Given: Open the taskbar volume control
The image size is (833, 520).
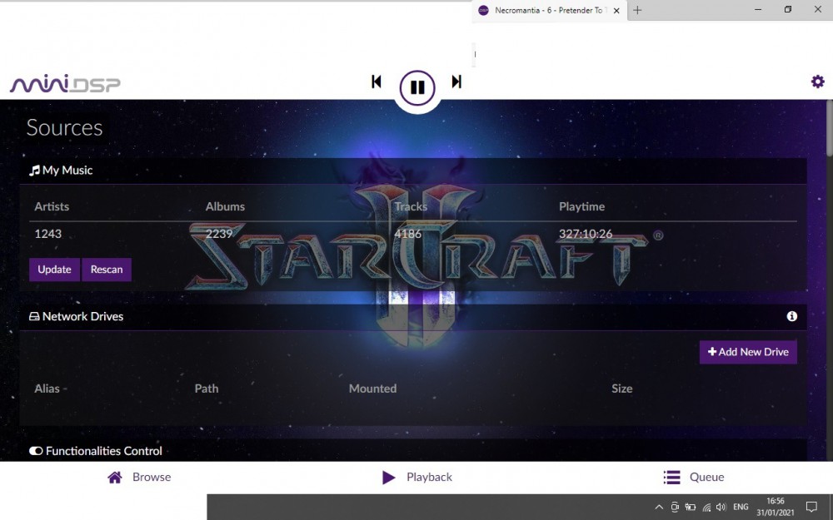Looking at the screenshot, I should coord(721,508).
